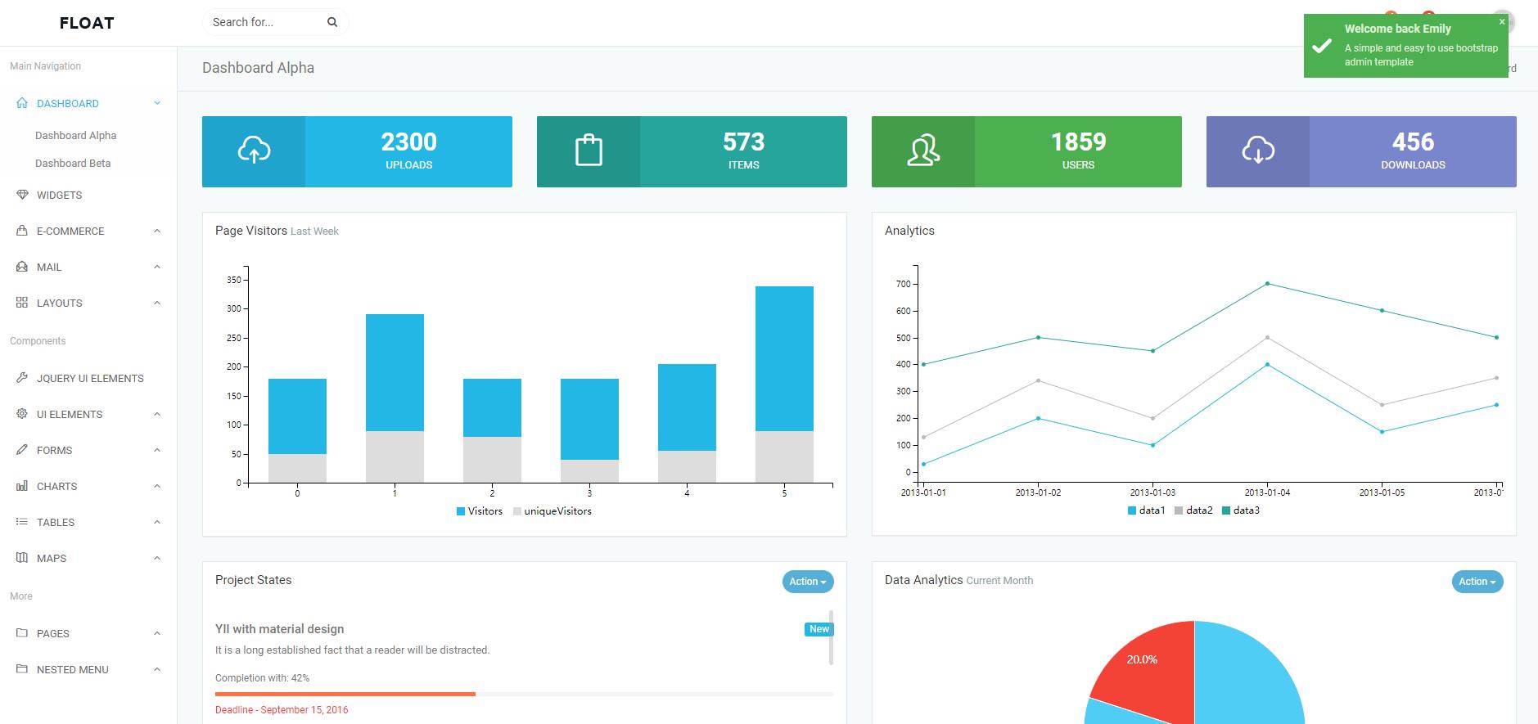Click the Layouts grid icon

click(x=22, y=304)
